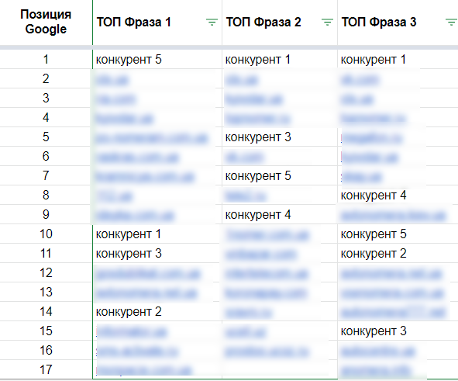Click конкурент 5 in ТОП Фраза 1 column
The width and height of the screenshot is (458, 381).
[x=129, y=60]
